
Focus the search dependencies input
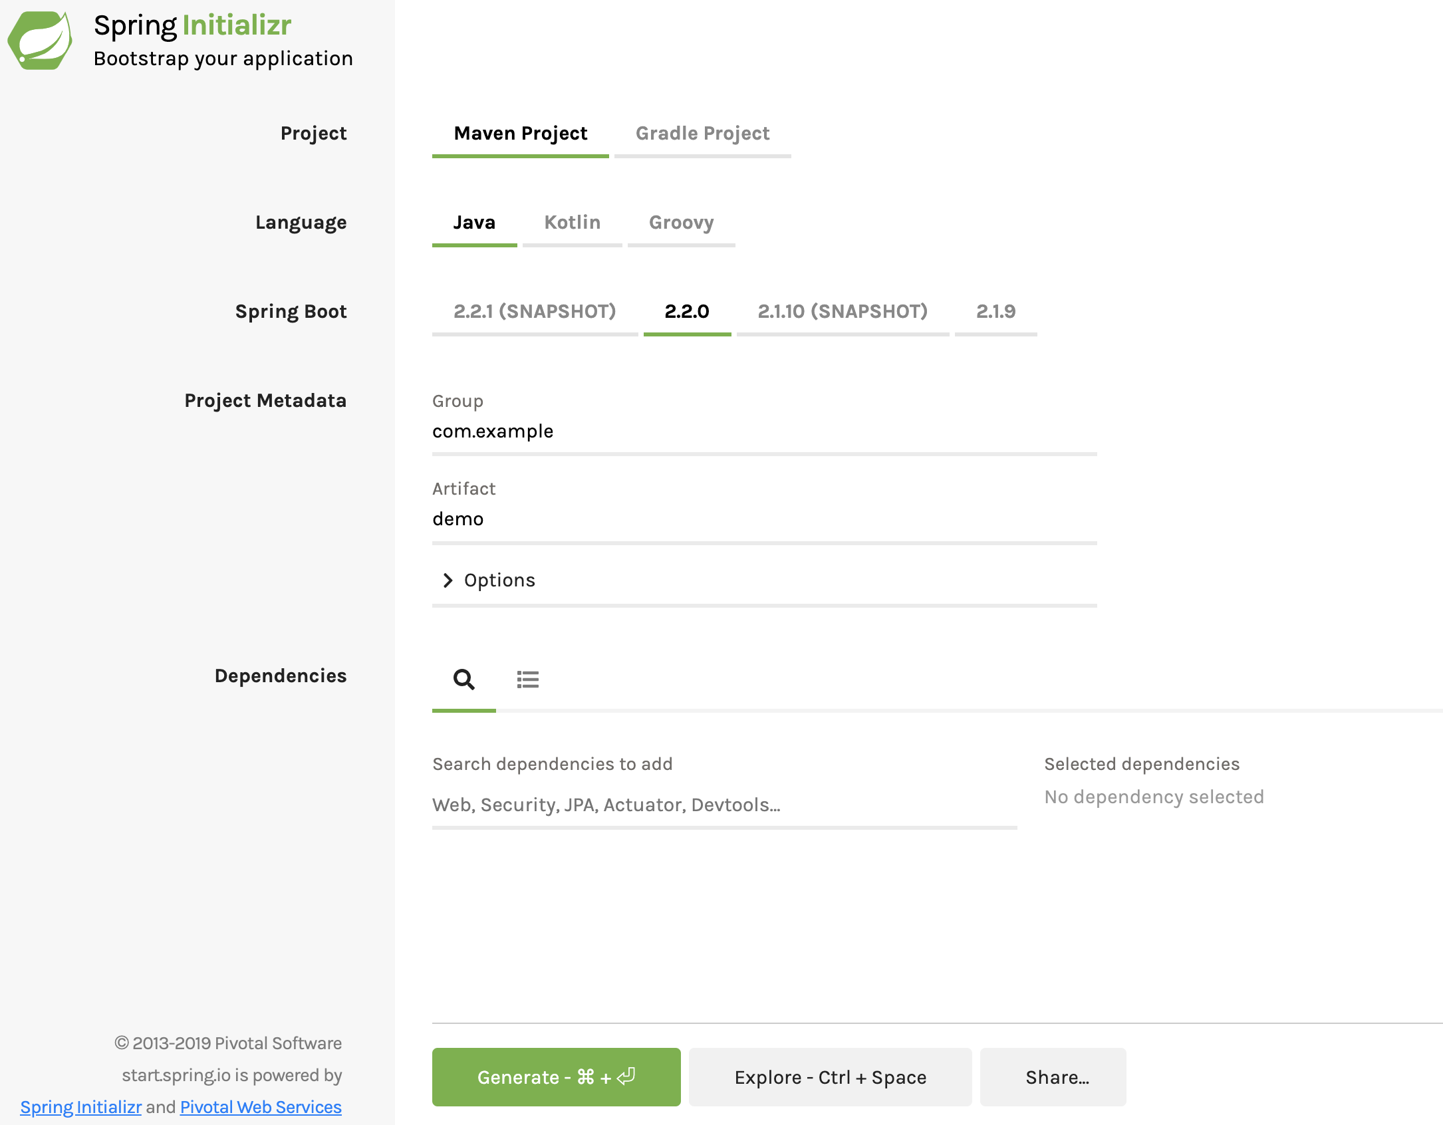pos(723,805)
